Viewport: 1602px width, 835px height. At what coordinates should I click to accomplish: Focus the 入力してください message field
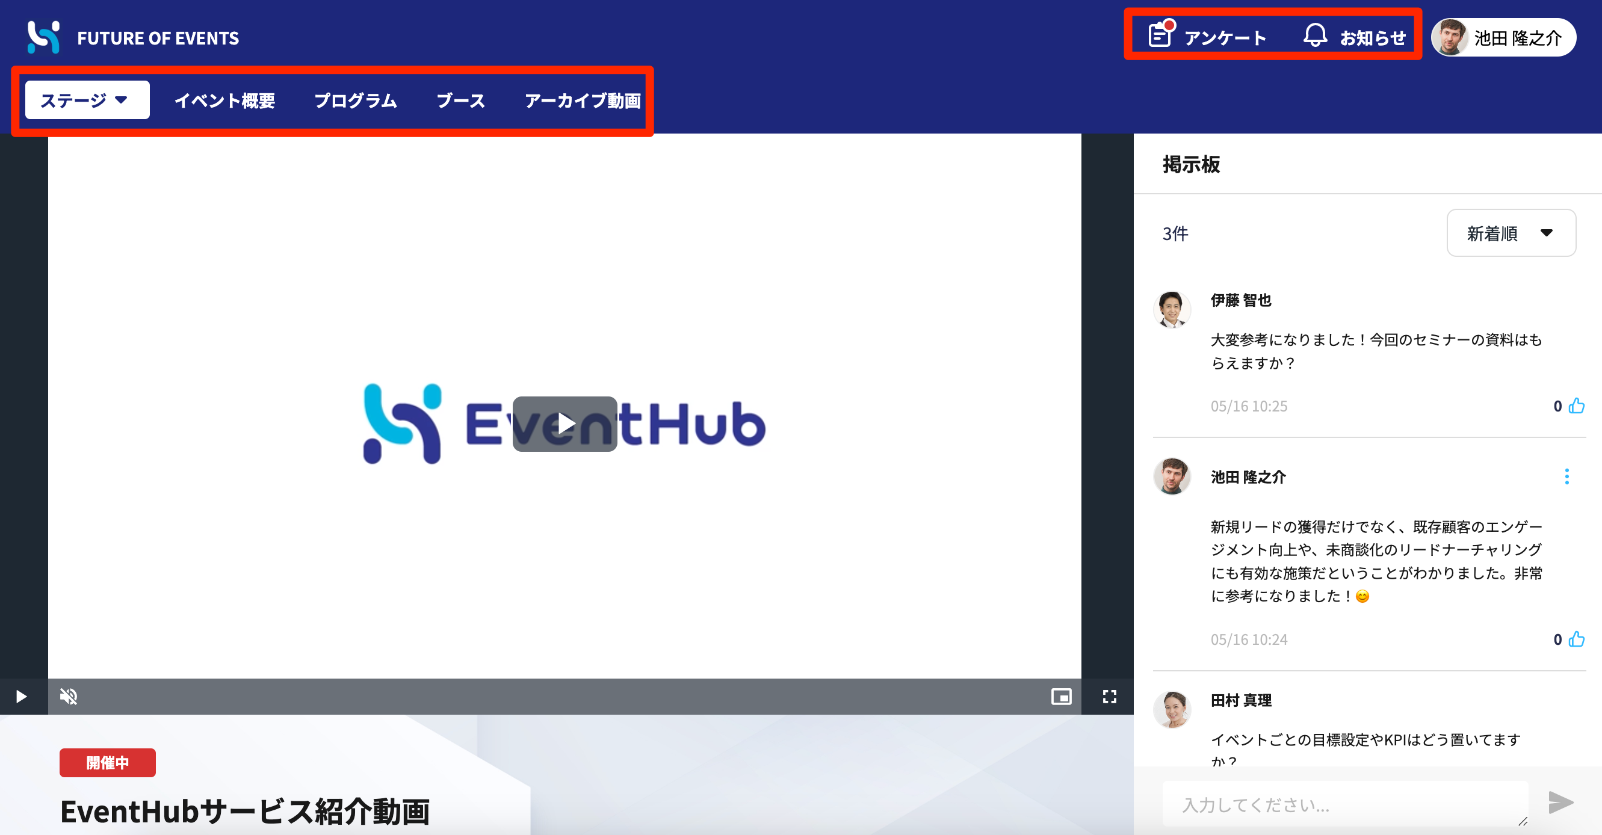click(x=1345, y=804)
